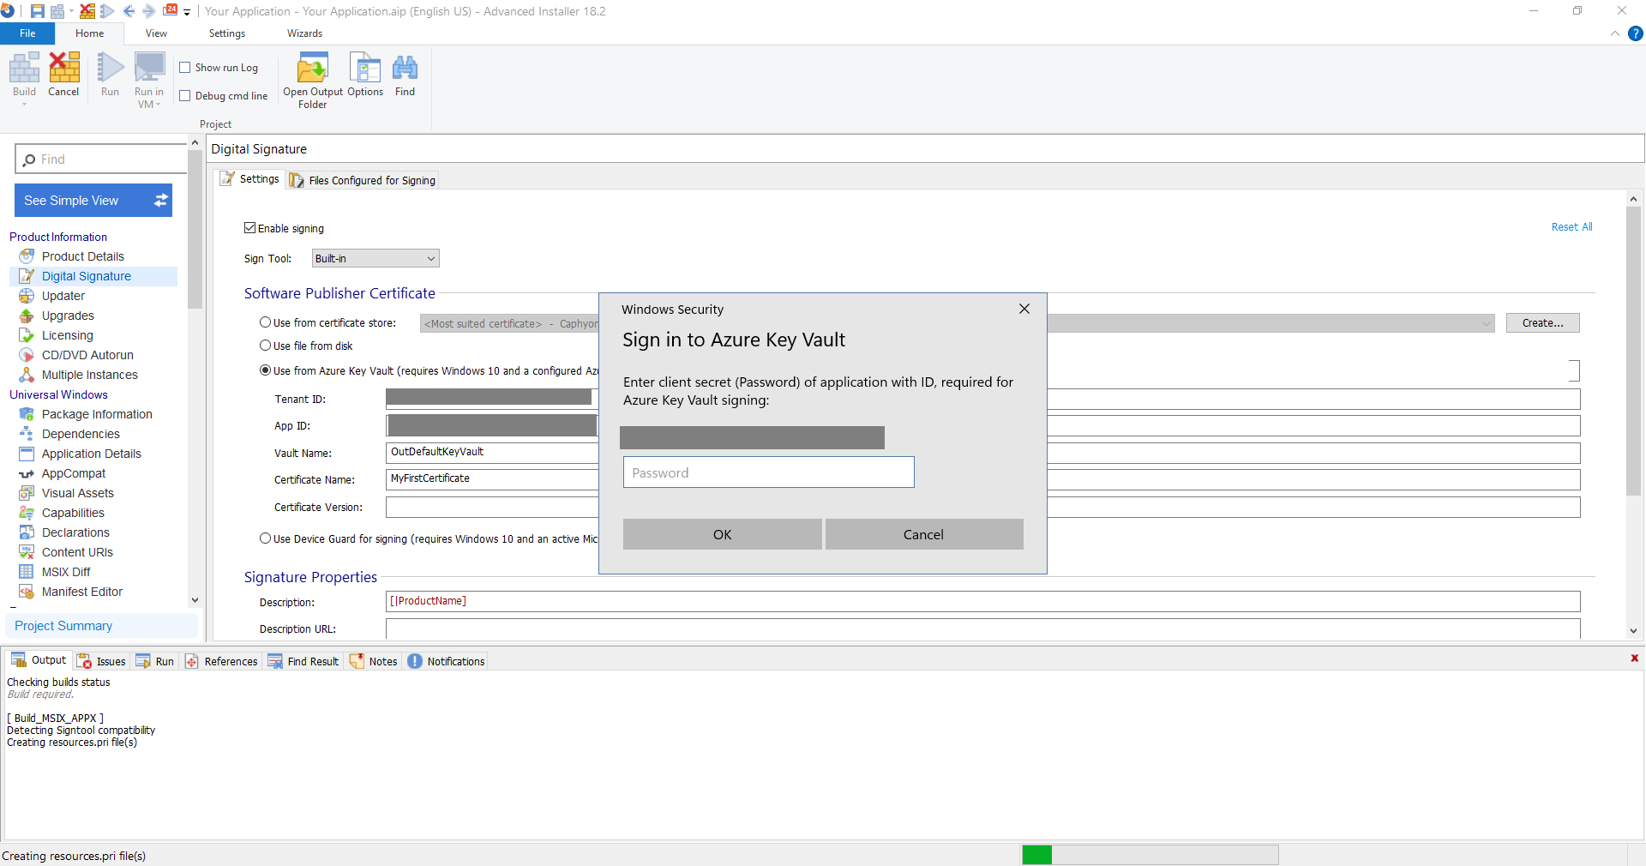Image resolution: width=1646 pixels, height=866 pixels.
Task: Toggle Show run Log checkbox
Action: pos(184,68)
